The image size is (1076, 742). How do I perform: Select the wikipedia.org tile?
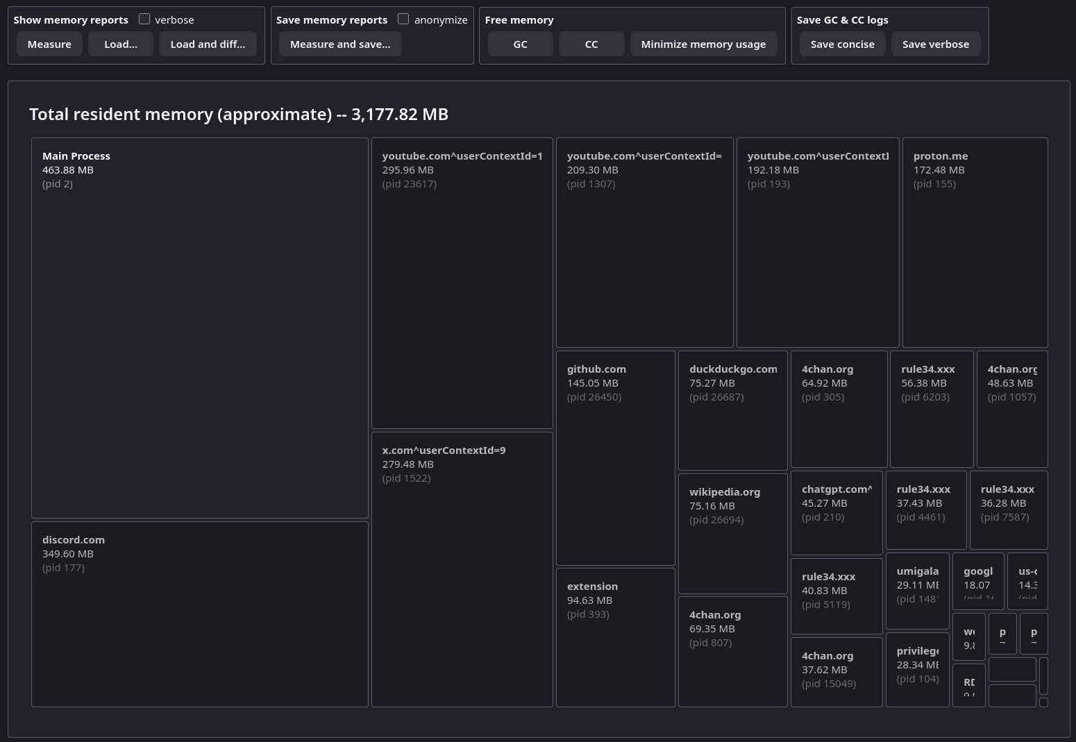pos(733,534)
